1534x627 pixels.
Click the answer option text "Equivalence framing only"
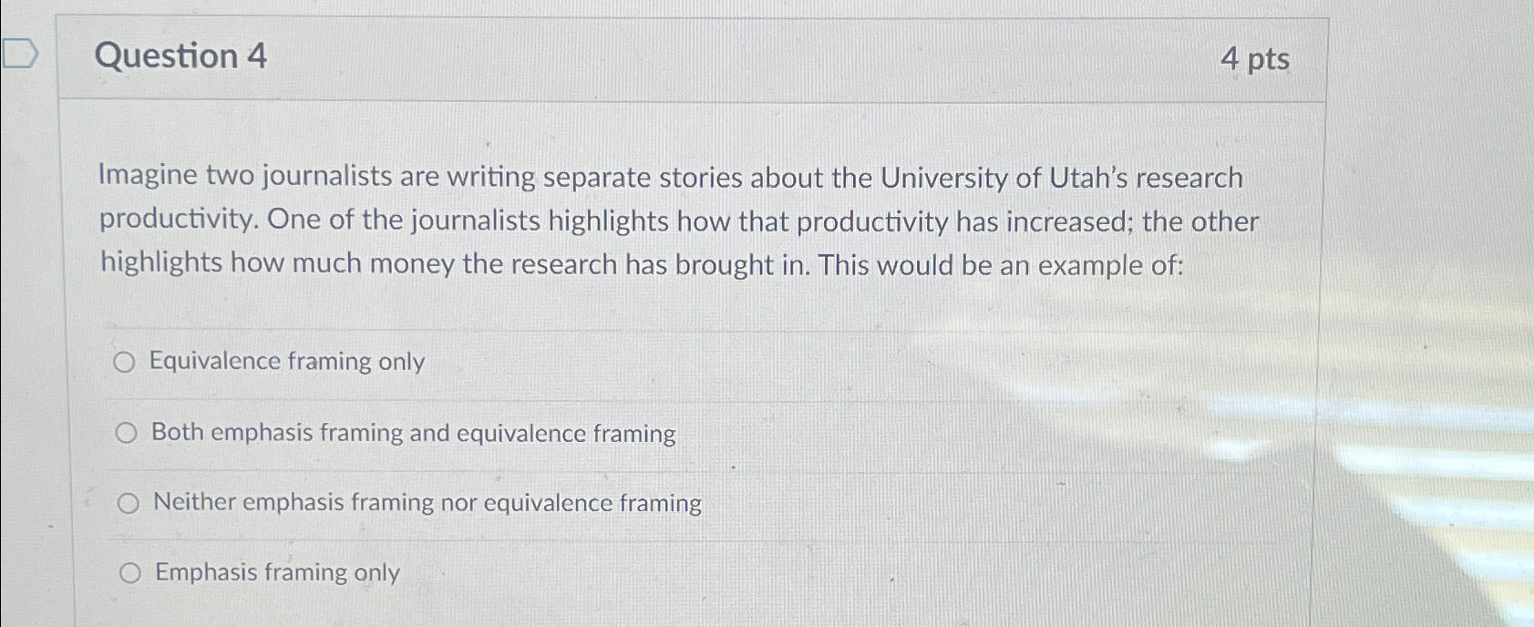(x=287, y=362)
